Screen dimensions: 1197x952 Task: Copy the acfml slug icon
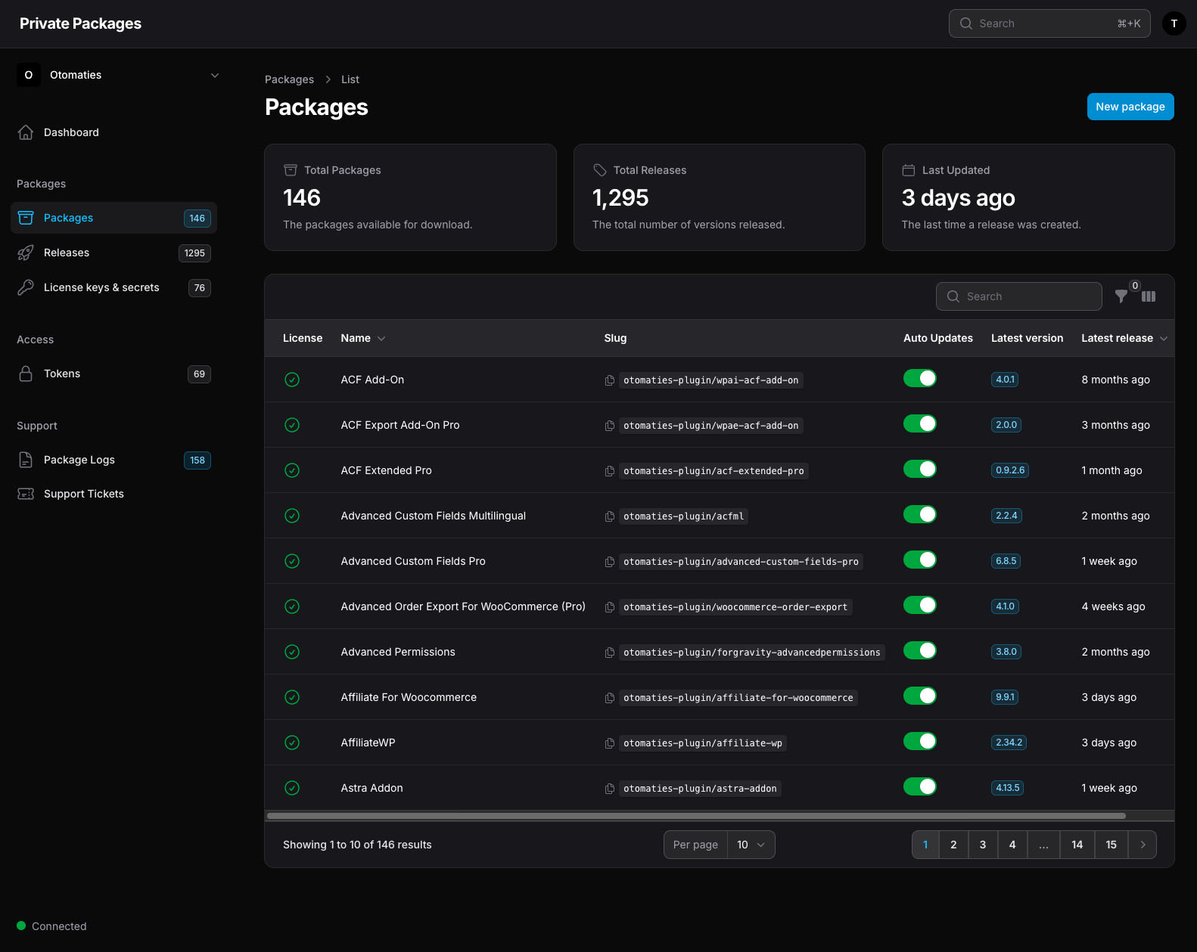(x=610, y=516)
